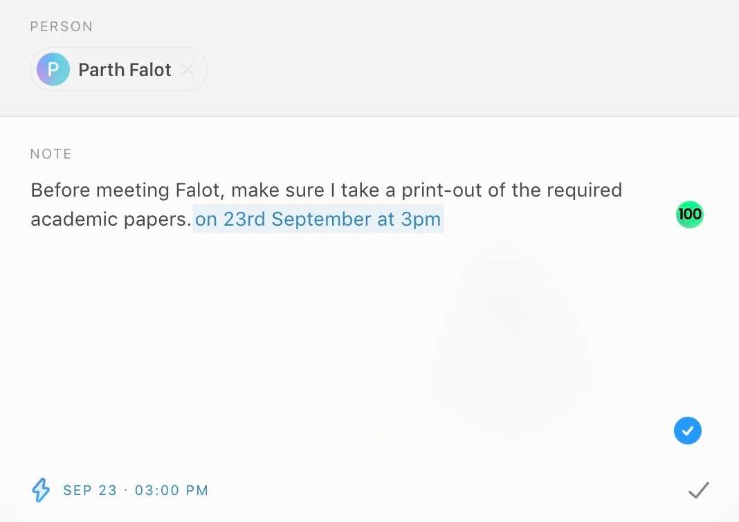Click the green 100 score badge
The image size is (739, 522).
click(689, 214)
